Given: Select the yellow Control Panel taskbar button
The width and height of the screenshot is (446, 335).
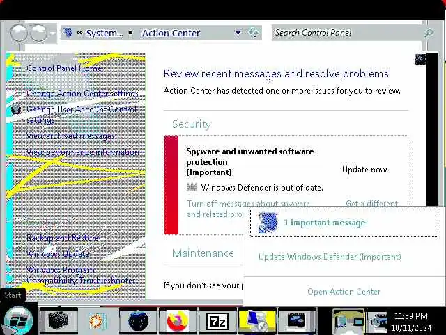Looking at the screenshot, I should (x=257, y=321).
